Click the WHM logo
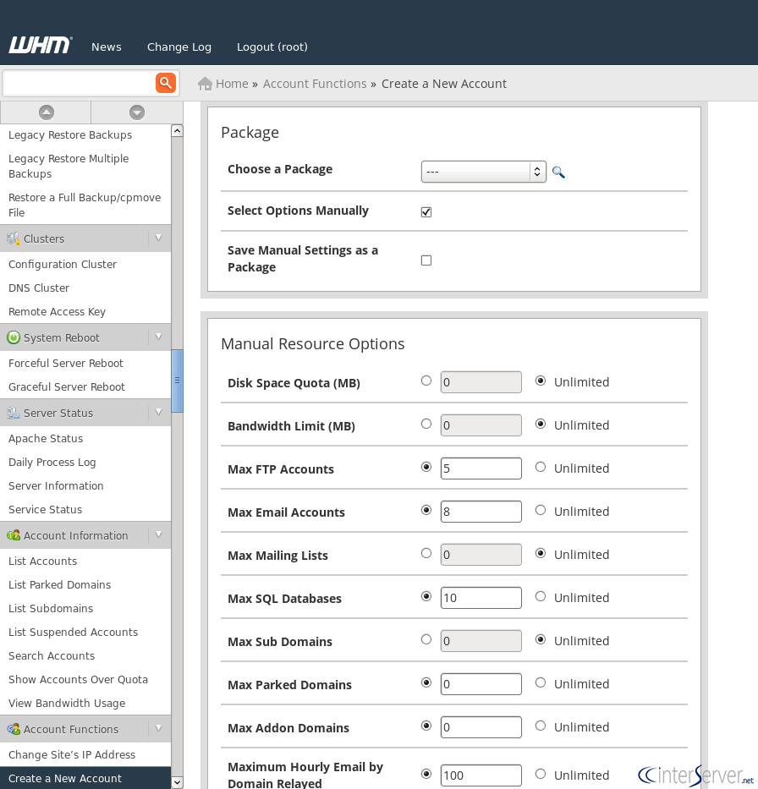This screenshot has height=789, width=758. [41, 45]
